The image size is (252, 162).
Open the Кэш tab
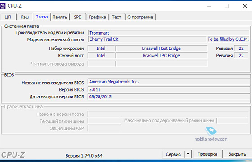click(25, 17)
